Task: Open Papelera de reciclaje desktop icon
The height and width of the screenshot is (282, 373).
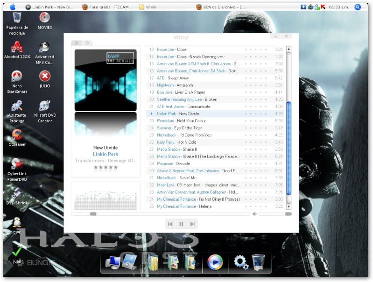Action: (17, 24)
